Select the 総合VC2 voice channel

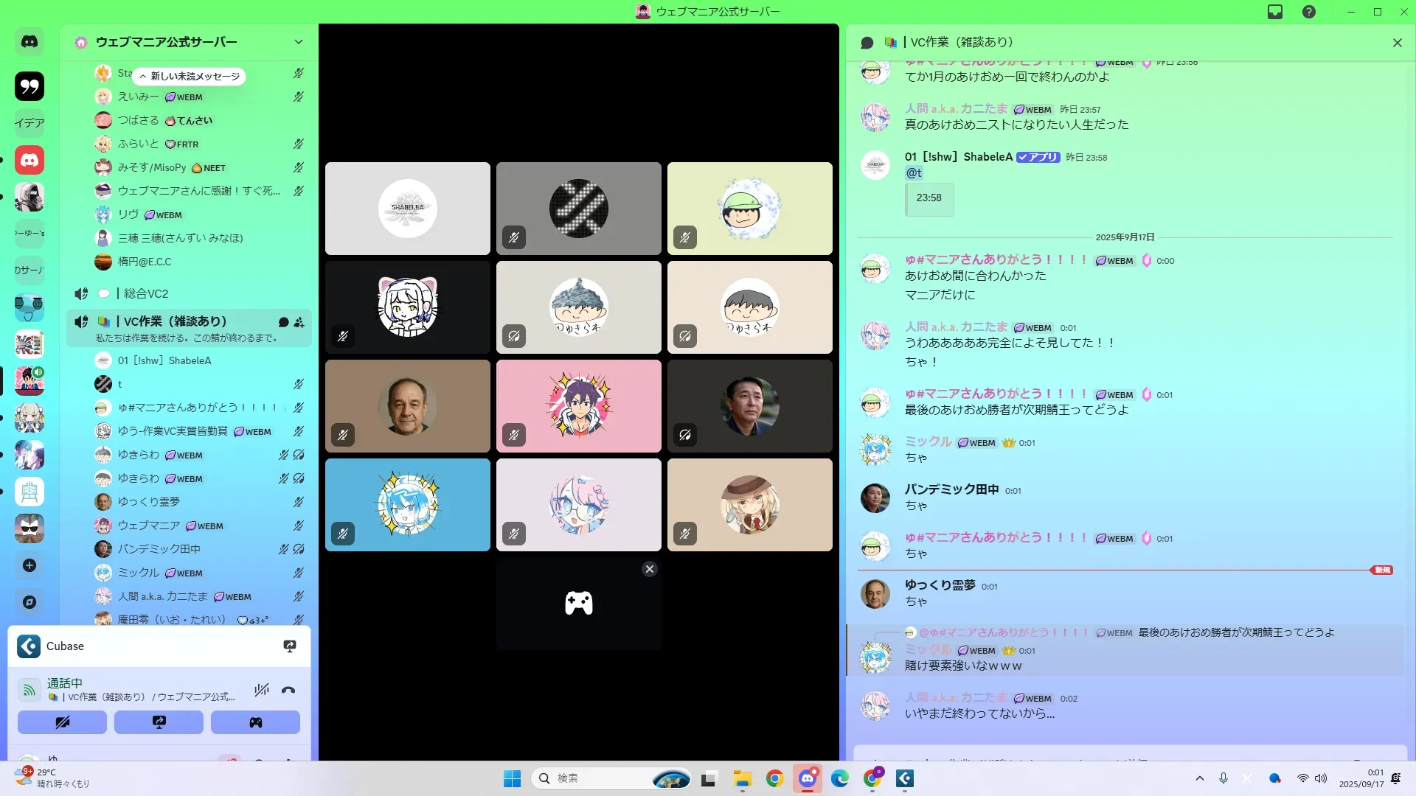tap(146, 293)
